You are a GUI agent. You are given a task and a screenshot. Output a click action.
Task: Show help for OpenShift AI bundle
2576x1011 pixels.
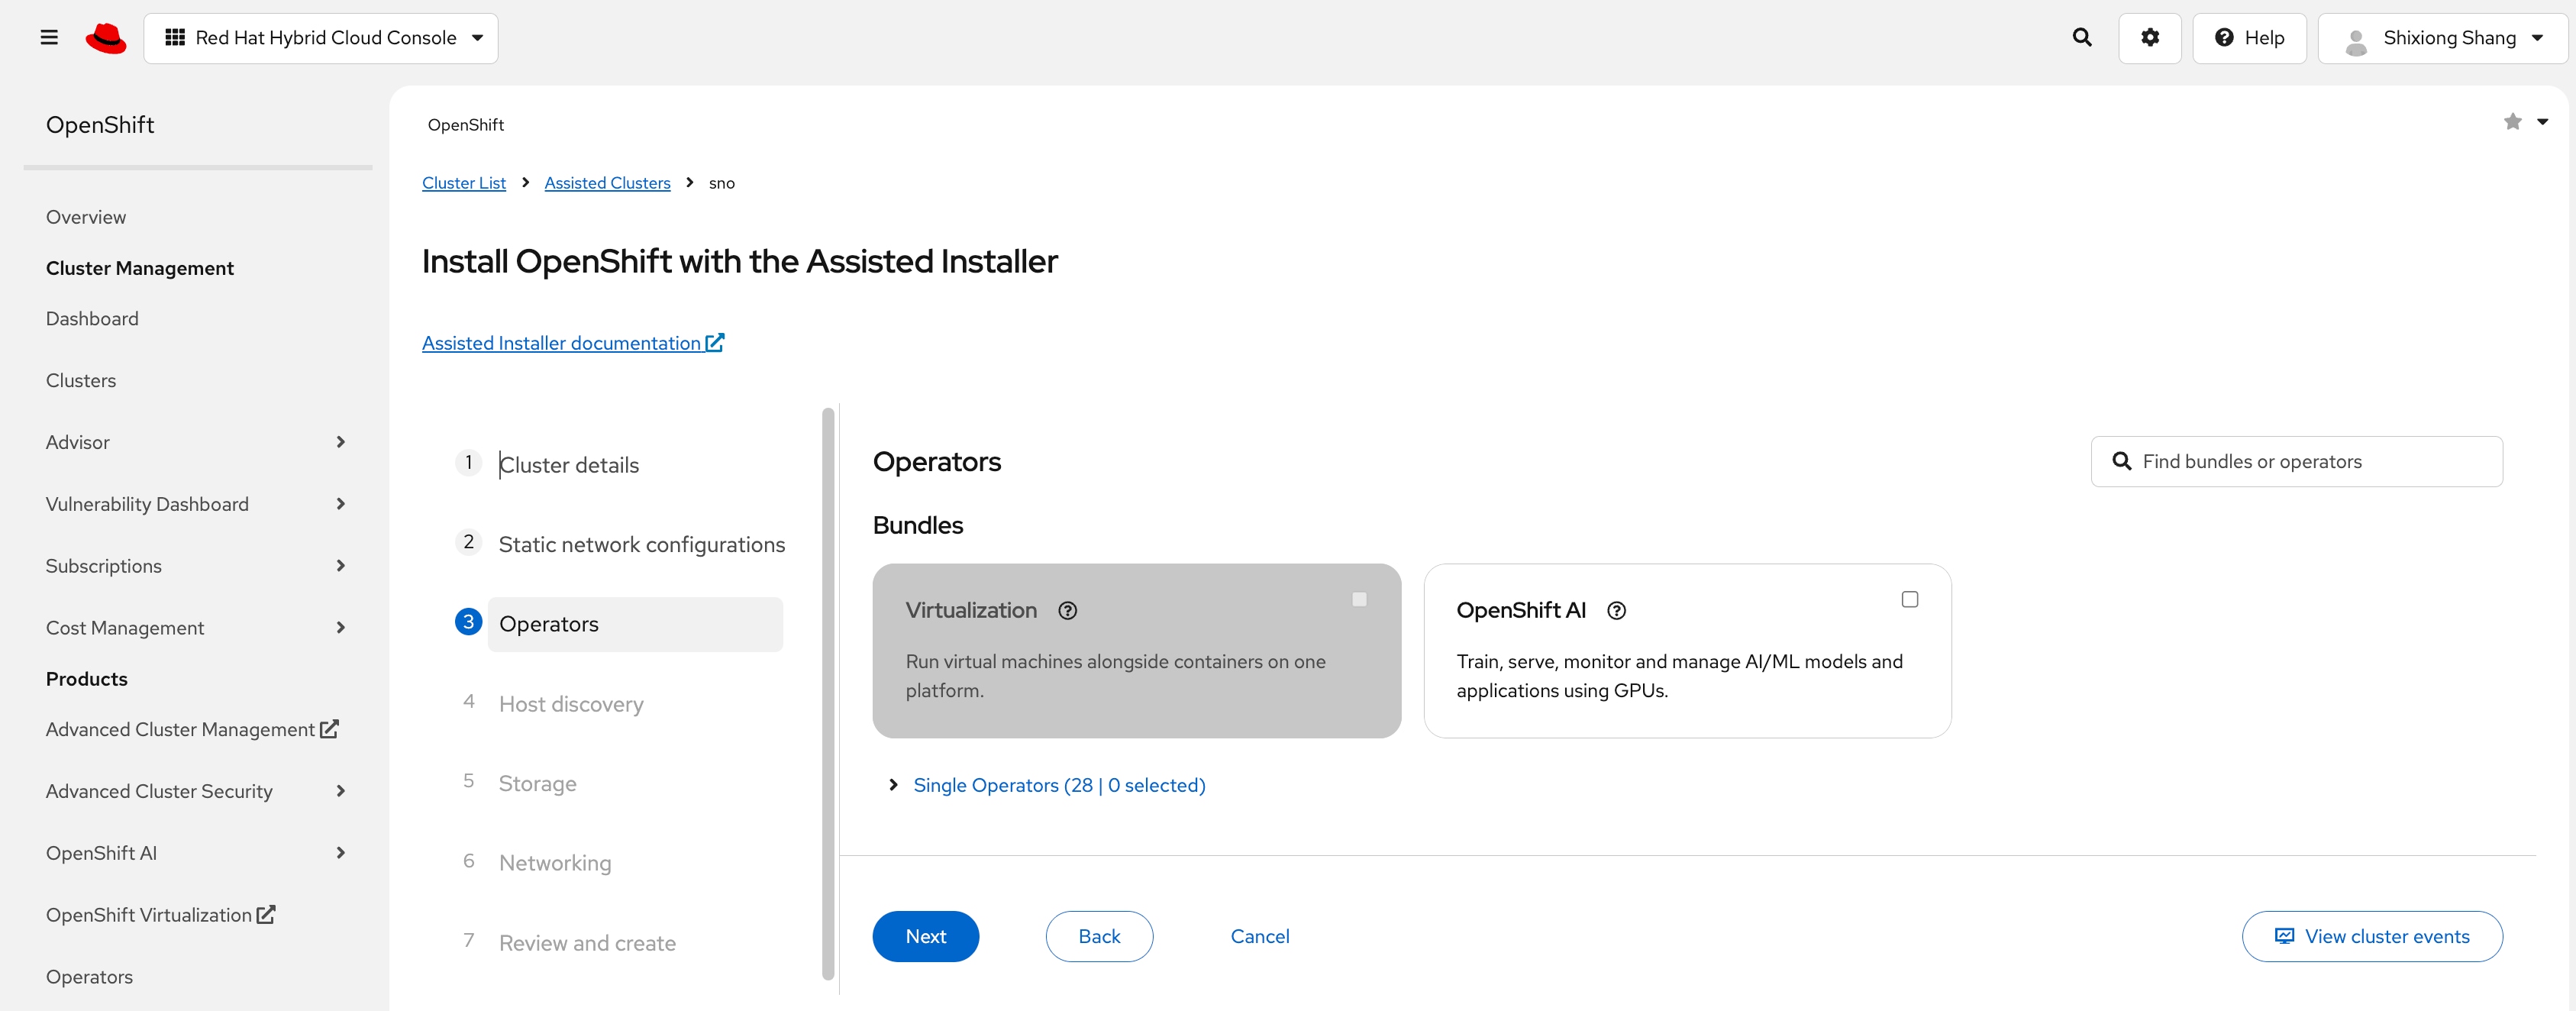(1616, 611)
